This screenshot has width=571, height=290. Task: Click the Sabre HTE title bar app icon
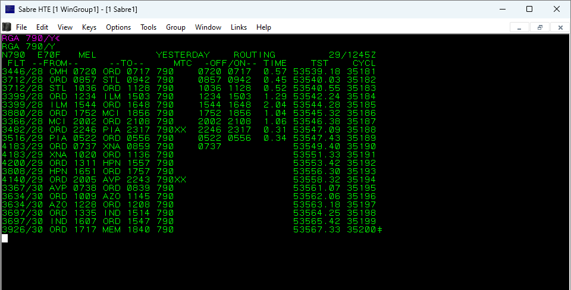(10, 9)
